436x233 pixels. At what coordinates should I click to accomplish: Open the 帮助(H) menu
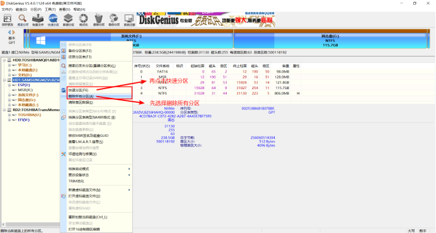click(x=79, y=9)
